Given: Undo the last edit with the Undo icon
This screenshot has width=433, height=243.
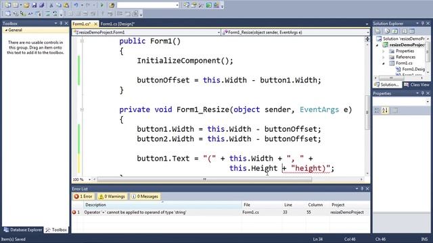Looking at the screenshot, I should tap(76, 5).
